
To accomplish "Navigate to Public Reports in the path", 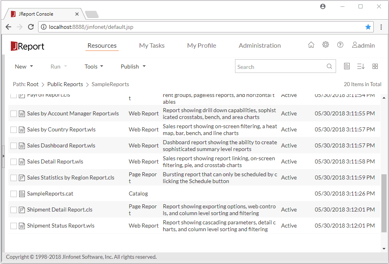I will click(x=65, y=84).
